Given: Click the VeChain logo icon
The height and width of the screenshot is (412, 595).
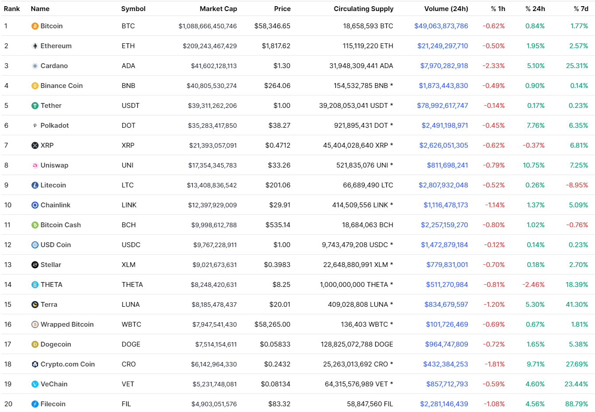Looking at the screenshot, I should [x=35, y=384].
